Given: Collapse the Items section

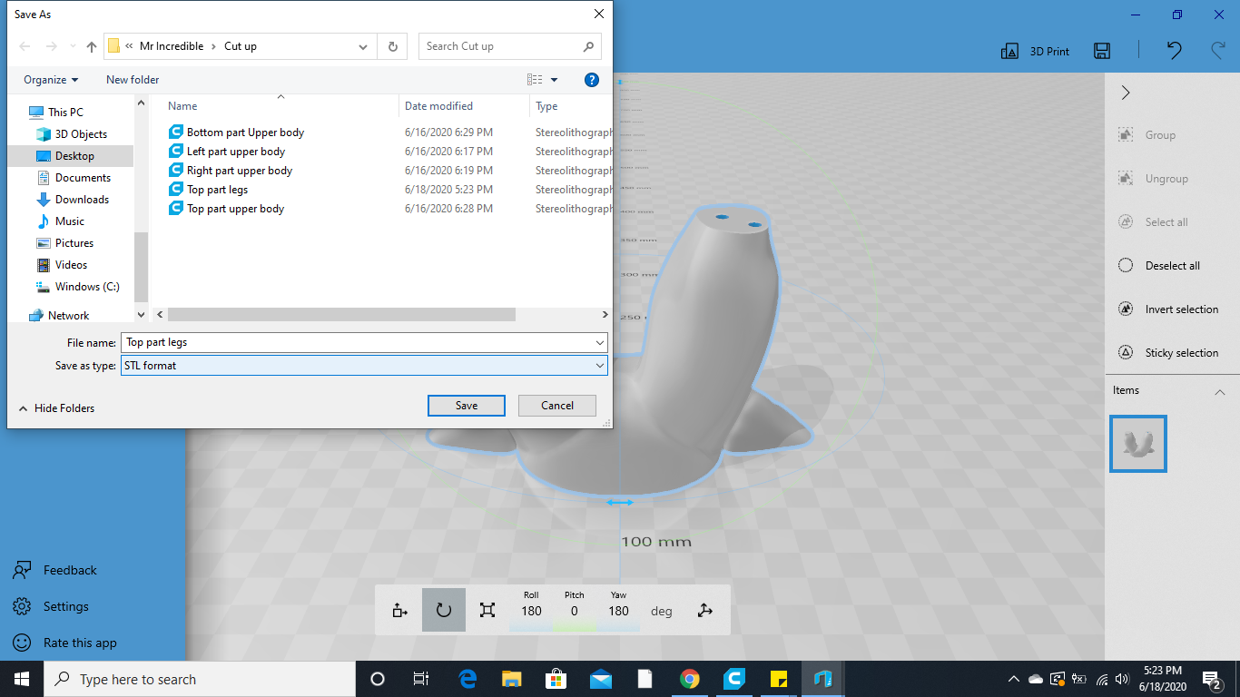Looking at the screenshot, I should (x=1220, y=392).
